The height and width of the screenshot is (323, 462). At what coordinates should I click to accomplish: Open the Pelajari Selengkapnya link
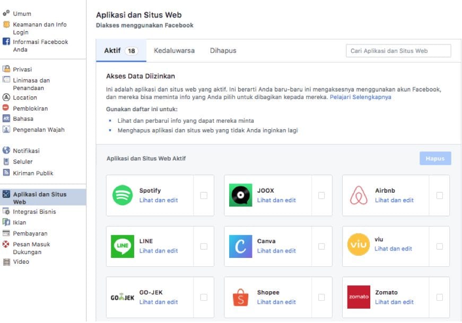(x=360, y=97)
